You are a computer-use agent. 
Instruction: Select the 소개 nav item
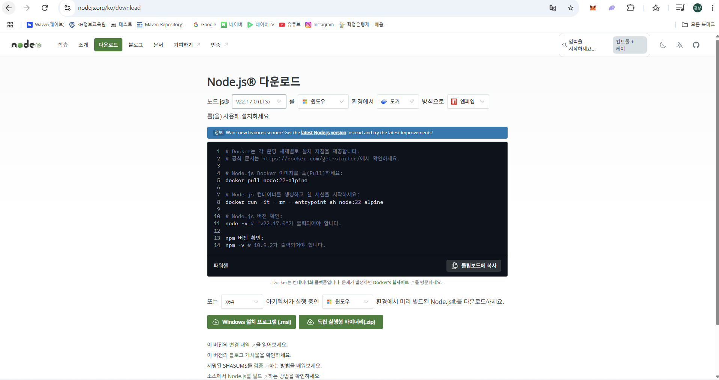pyautogui.click(x=83, y=45)
